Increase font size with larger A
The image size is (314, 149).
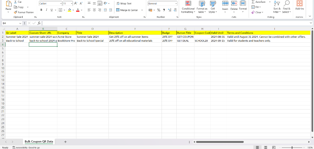click(75, 3)
